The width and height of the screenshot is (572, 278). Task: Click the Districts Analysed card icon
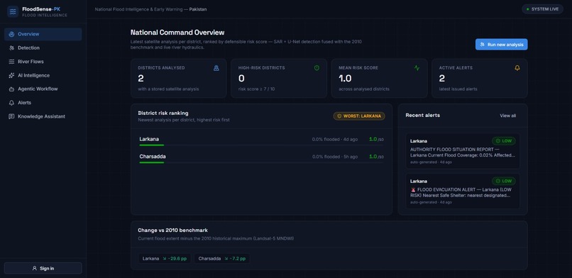click(x=216, y=68)
